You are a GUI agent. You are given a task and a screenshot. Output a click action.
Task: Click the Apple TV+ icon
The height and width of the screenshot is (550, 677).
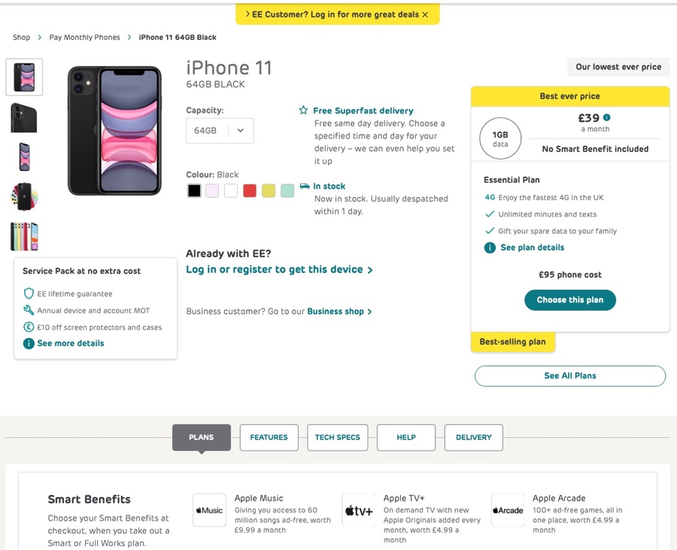(x=358, y=510)
